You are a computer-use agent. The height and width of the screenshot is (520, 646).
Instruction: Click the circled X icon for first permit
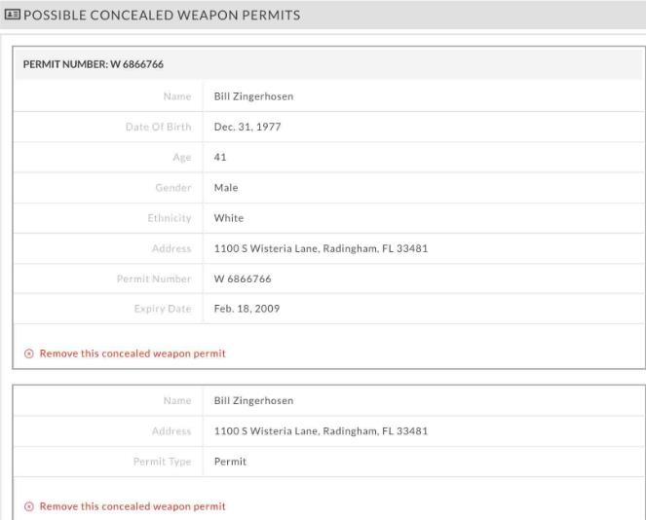tap(29, 353)
